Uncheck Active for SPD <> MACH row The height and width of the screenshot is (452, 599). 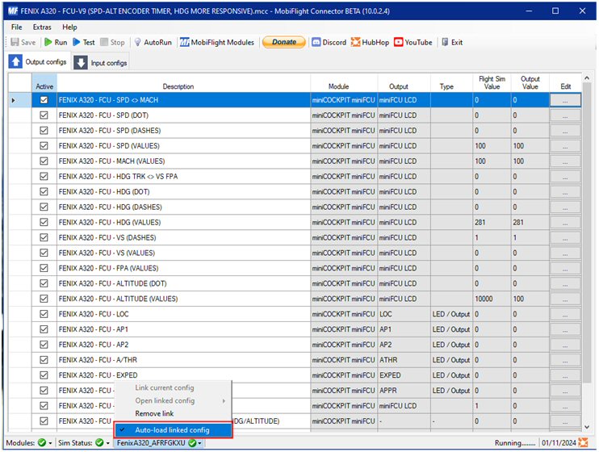(x=44, y=100)
